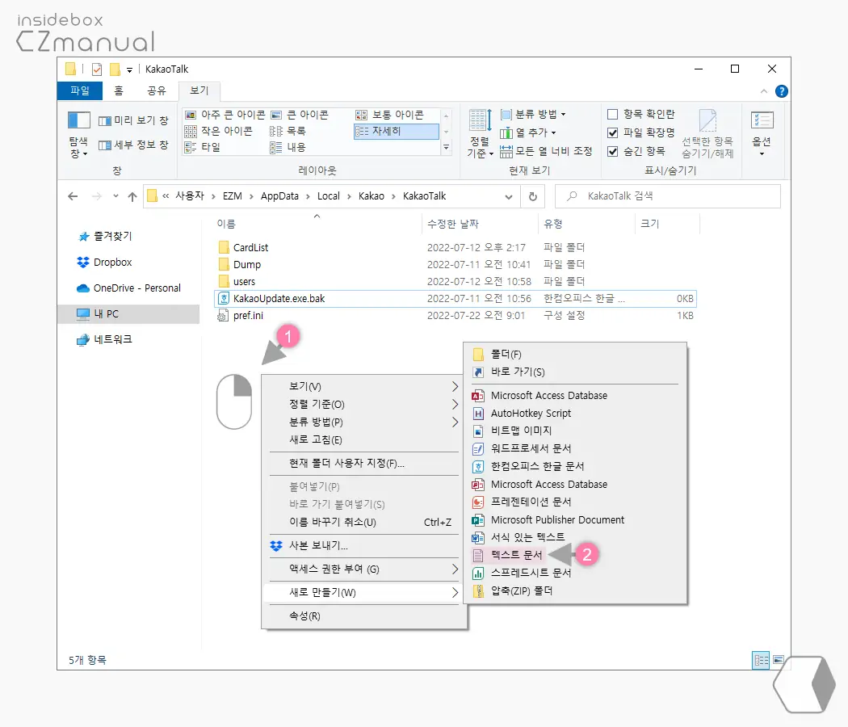Create new Microsoft Publisher Document
Image resolution: width=848 pixels, height=727 pixels.
pyautogui.click(x=575, y=520)
